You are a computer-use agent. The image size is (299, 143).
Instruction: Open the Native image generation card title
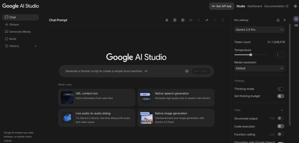tap(171, 113)
